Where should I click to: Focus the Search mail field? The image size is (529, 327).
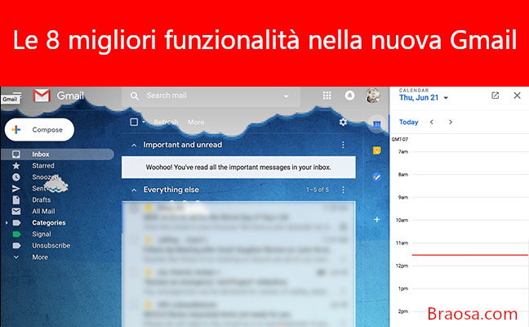point(211,96)
